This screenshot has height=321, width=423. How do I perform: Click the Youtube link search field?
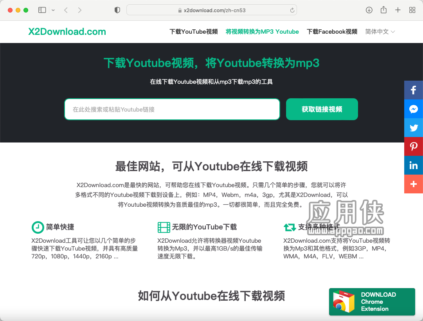[x=172, y=109]
